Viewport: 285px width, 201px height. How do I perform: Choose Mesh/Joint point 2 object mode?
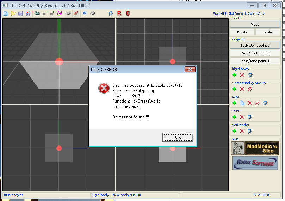click(255, 53)
